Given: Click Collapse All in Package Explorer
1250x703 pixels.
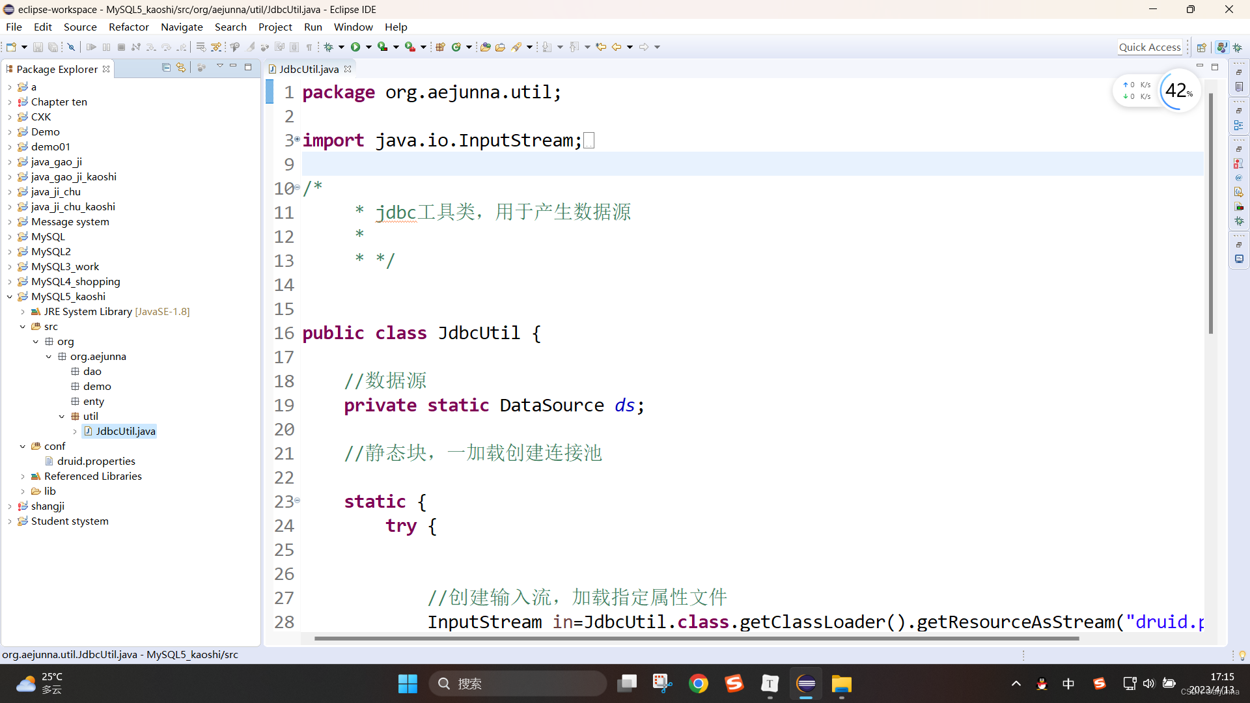Looking at the screenshot, I should point(166,68).
